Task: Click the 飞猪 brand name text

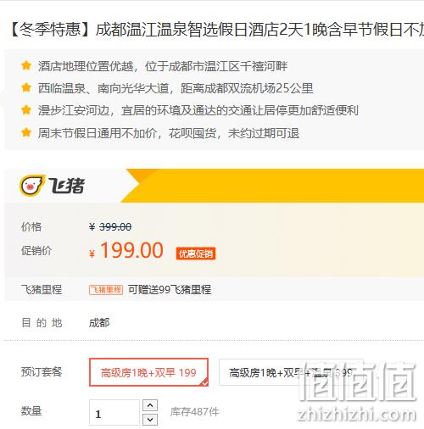Action: pos(67,186)
